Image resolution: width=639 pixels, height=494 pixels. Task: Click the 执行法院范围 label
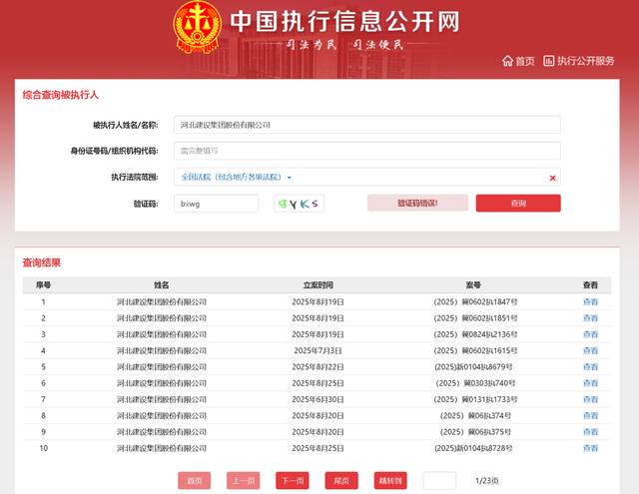(x=135, y=178)
